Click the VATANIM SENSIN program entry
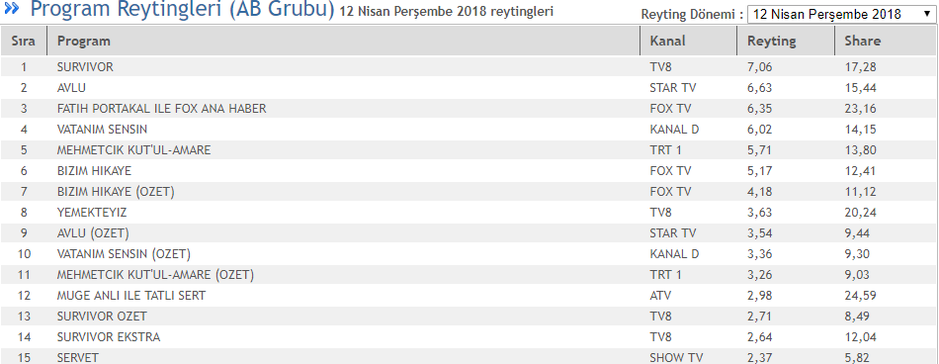939x364 pixels. (102, 129)
